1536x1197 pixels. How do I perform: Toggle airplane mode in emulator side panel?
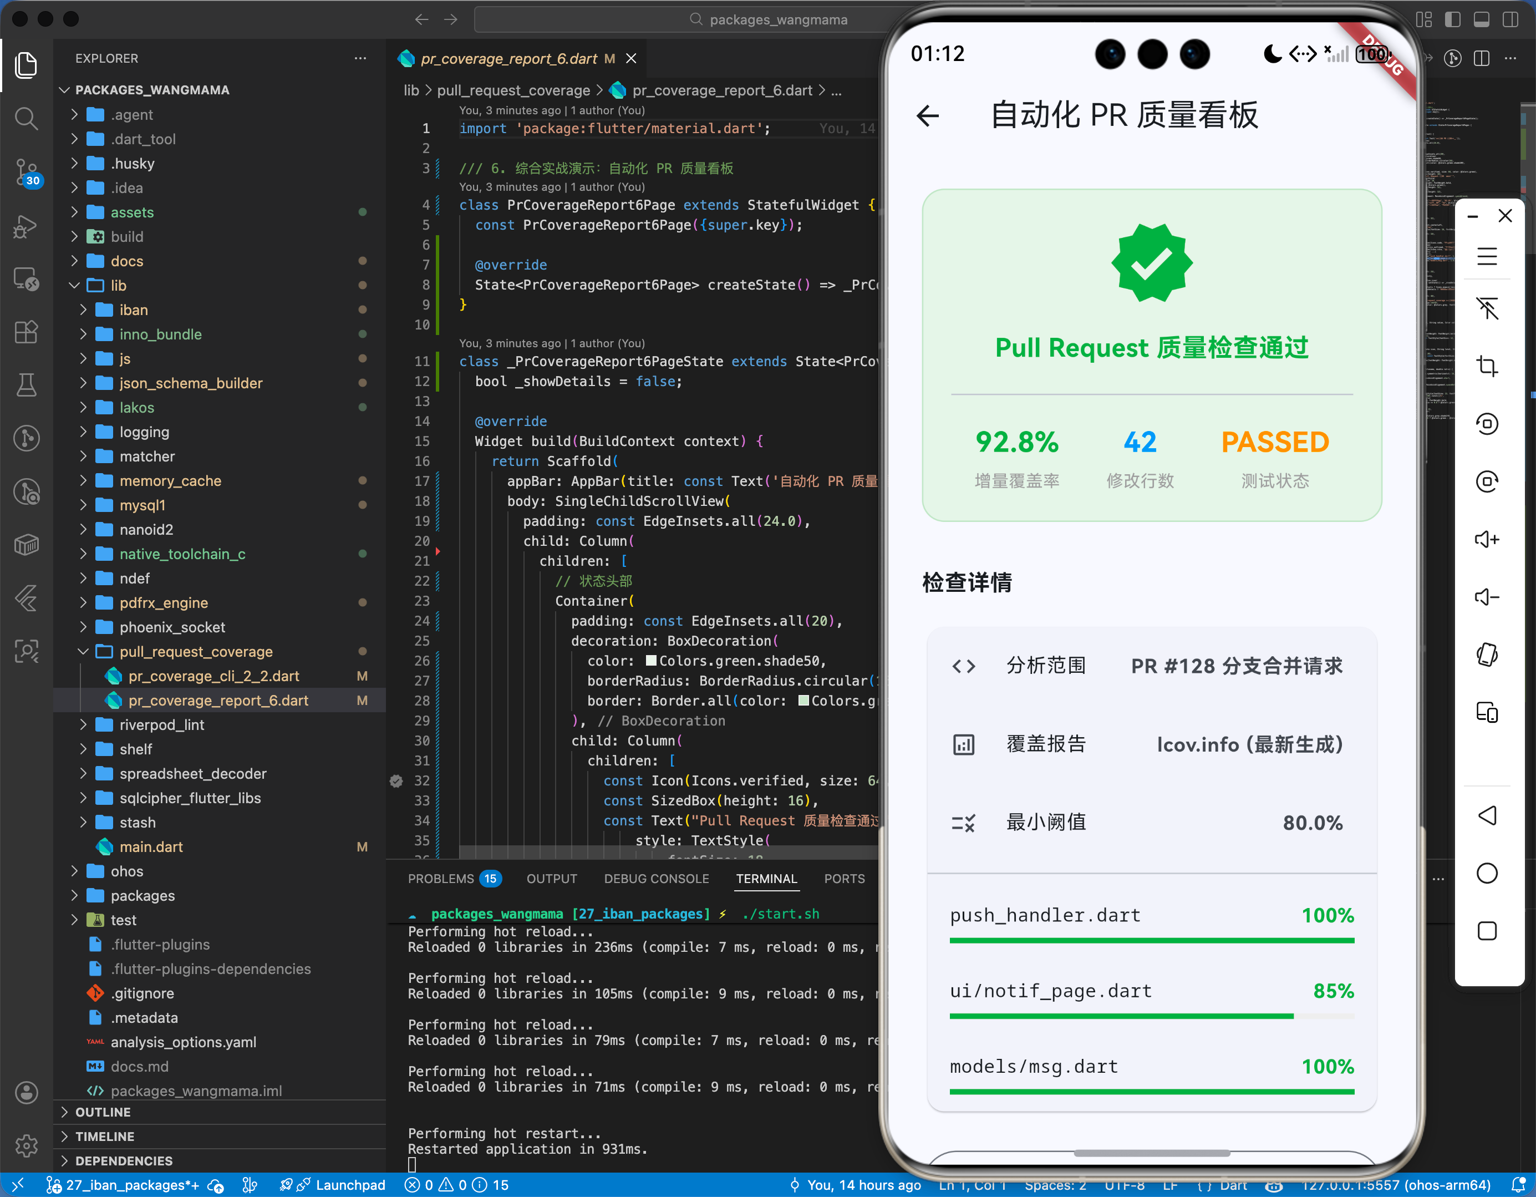click(x=1487, y=310)
